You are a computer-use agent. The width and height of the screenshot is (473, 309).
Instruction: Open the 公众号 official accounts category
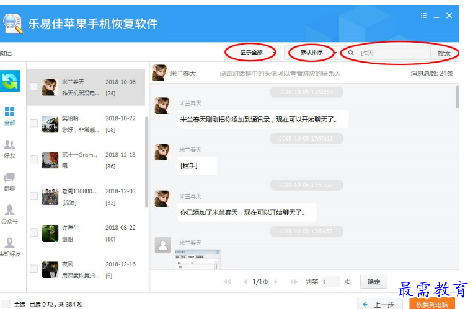pyautogui.click(x=9, y=214)
